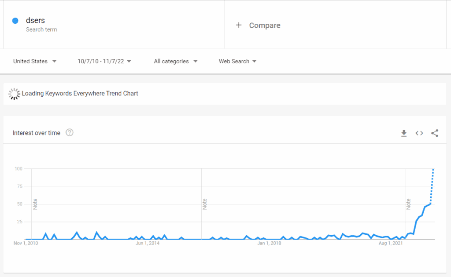
Task: Open the embed code icon
Action: click(419, 133)
